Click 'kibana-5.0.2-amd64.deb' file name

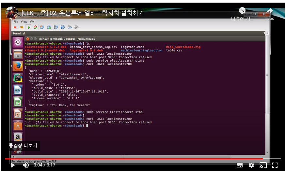[x=44, y=50]
